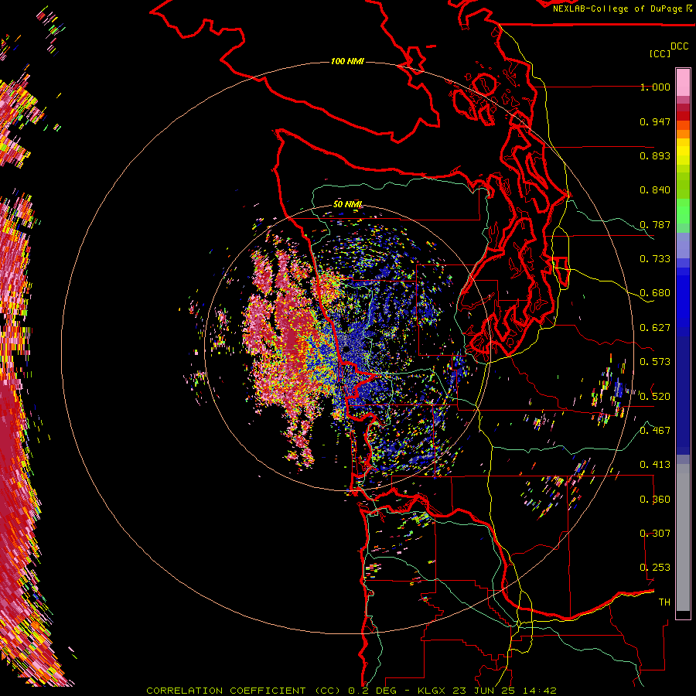Click the 0.573 color scale value
Screen dimensions: 696x696
tap(655, 362)
